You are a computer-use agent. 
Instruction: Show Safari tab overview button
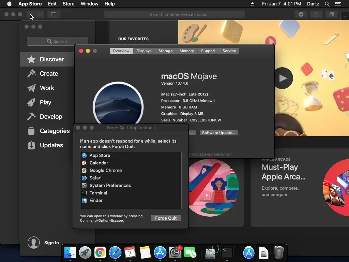point(331,14)
